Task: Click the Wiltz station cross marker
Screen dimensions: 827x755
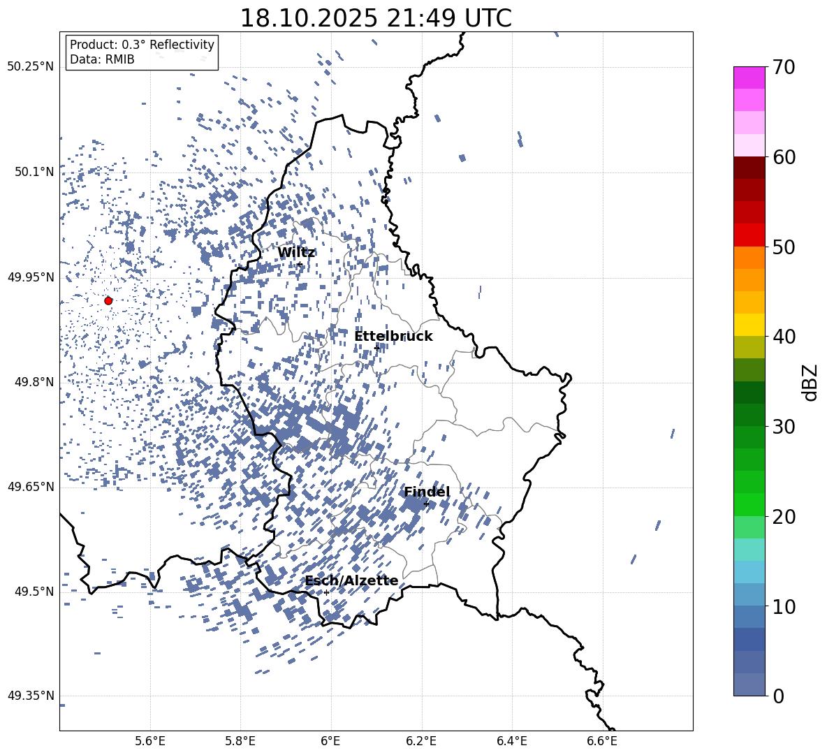Action: point(299,264)
